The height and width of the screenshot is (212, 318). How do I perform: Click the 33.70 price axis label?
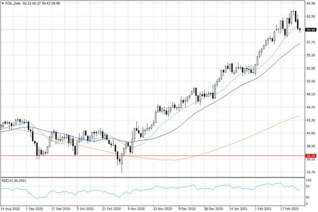(x=310, y=172)
